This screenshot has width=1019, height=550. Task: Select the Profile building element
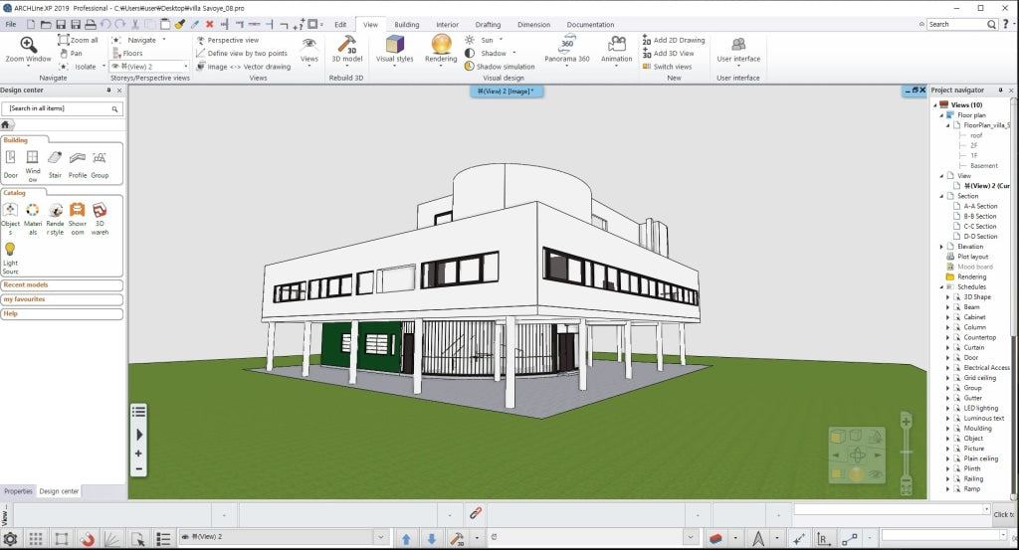click(78, 164)
